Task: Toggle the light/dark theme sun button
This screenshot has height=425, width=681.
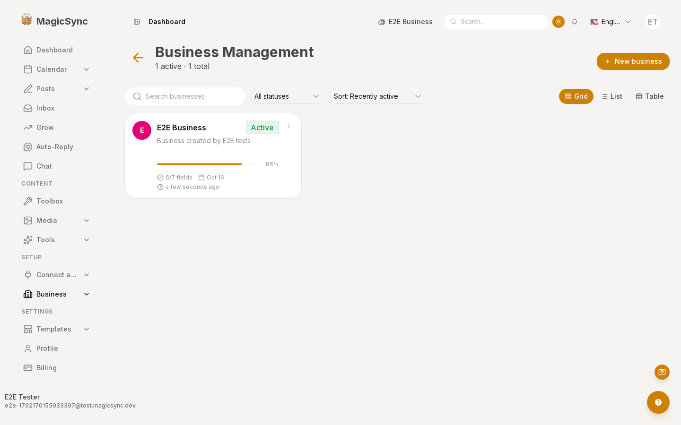Action: point(559,22)
